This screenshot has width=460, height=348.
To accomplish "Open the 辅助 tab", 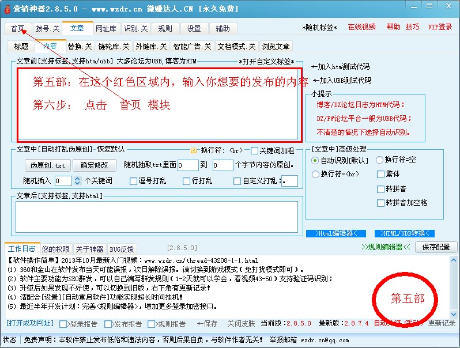I will point(223,28).
